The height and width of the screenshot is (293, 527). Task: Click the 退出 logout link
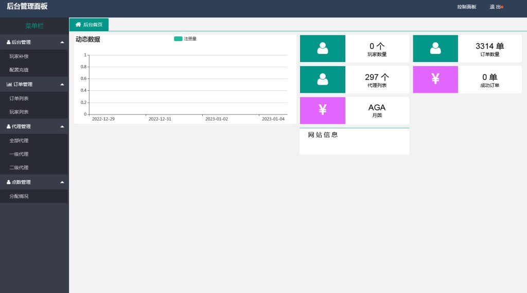(x=495, y=7)
